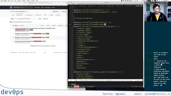This screenshot has height=96, width=171.
Task: Open the repository Wiki tab
Action: pos(45,15)
